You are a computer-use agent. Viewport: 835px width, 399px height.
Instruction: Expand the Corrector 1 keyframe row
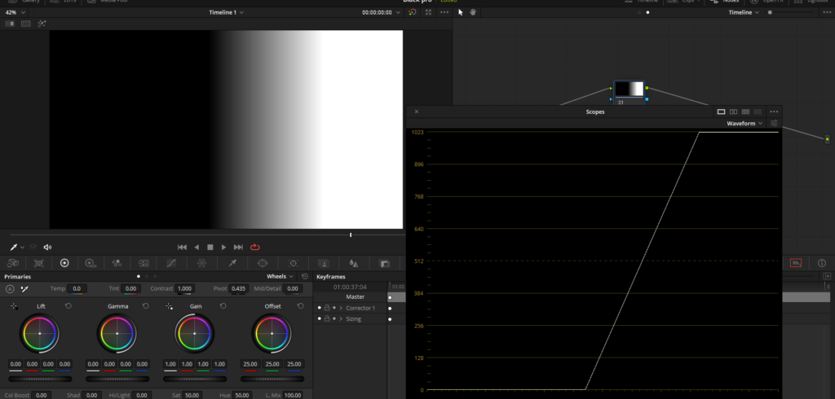[341, 308]
